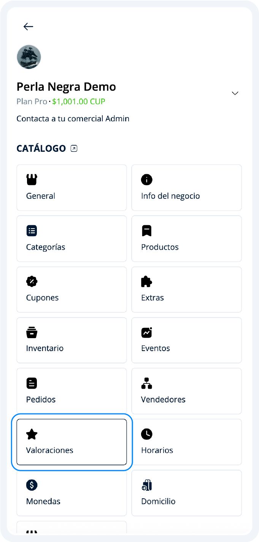Click the Productos bookmark icon
259x542 pixels.
(x=147, y=230)
